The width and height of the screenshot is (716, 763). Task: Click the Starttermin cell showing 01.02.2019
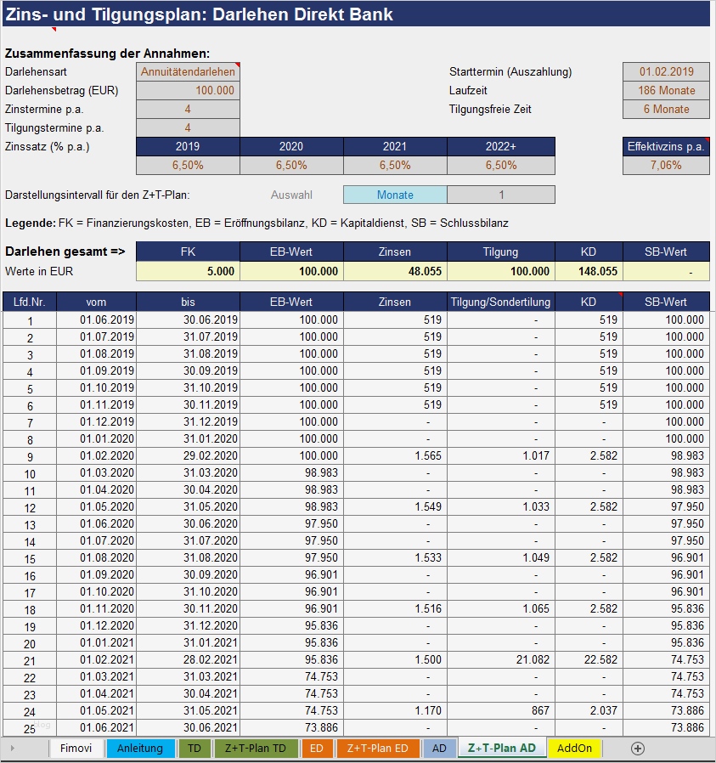666,71
